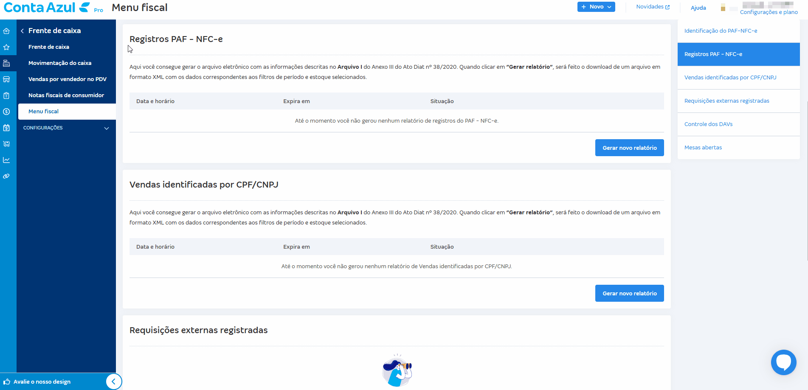
Task: Open the Home icon in the sidebar
Action: pos(7,31)
